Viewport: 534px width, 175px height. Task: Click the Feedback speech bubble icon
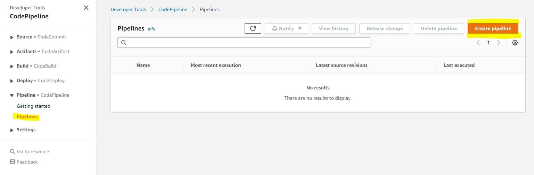pyautogui.click(x=13, y=162)
